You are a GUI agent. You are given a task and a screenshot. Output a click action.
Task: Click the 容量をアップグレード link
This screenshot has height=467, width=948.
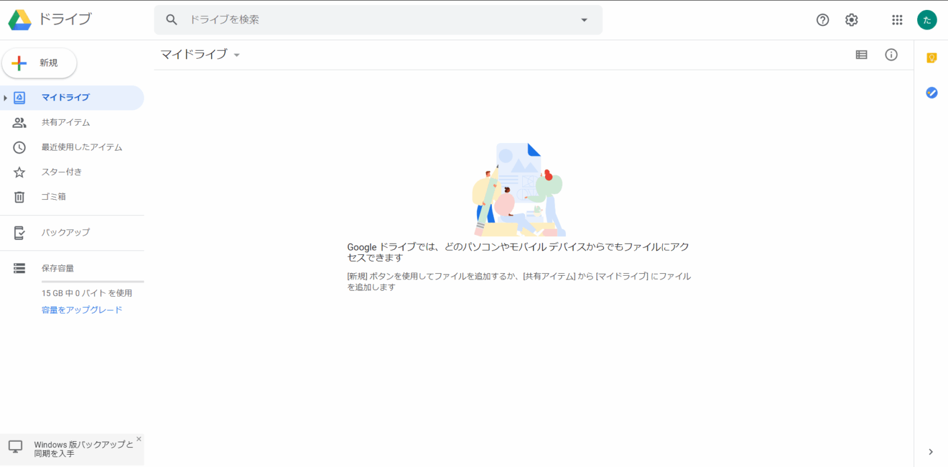coord(81,310)
